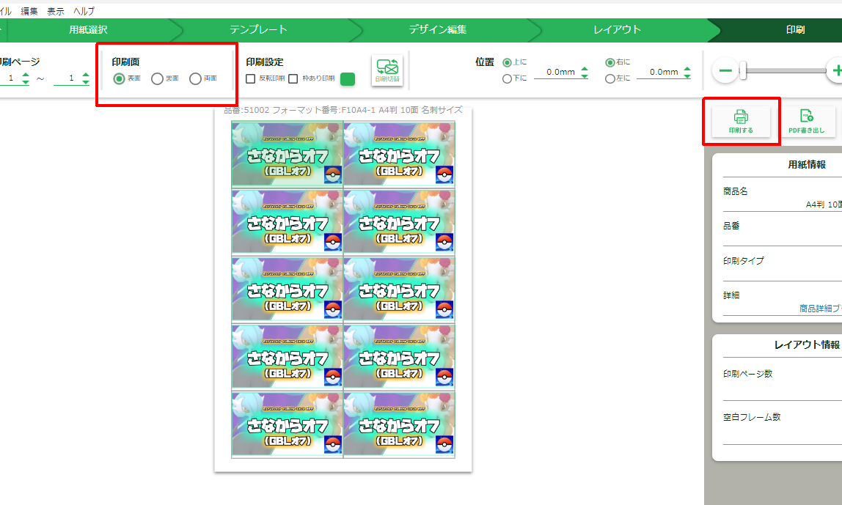Click the 印刷する printer button
The image size is (842, 505).
741,121
